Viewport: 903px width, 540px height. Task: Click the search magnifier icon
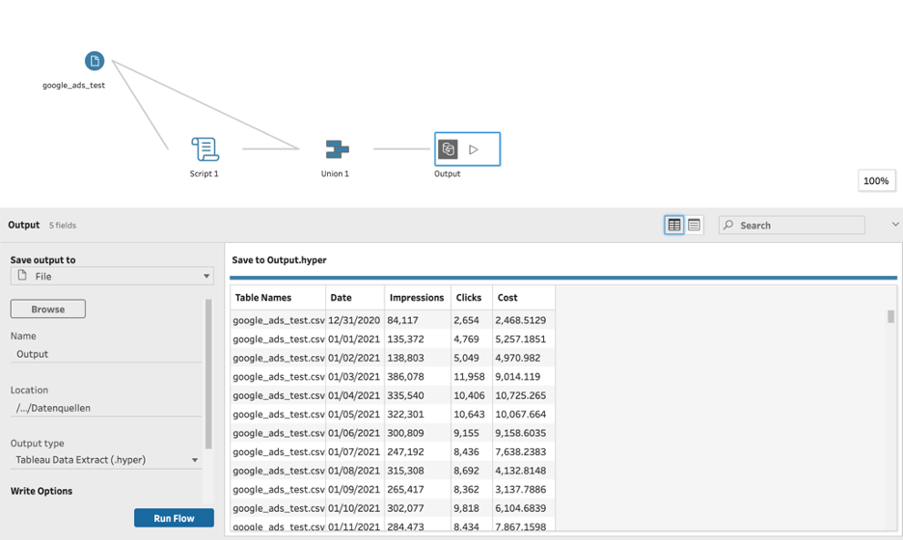[x=728, y=226]
